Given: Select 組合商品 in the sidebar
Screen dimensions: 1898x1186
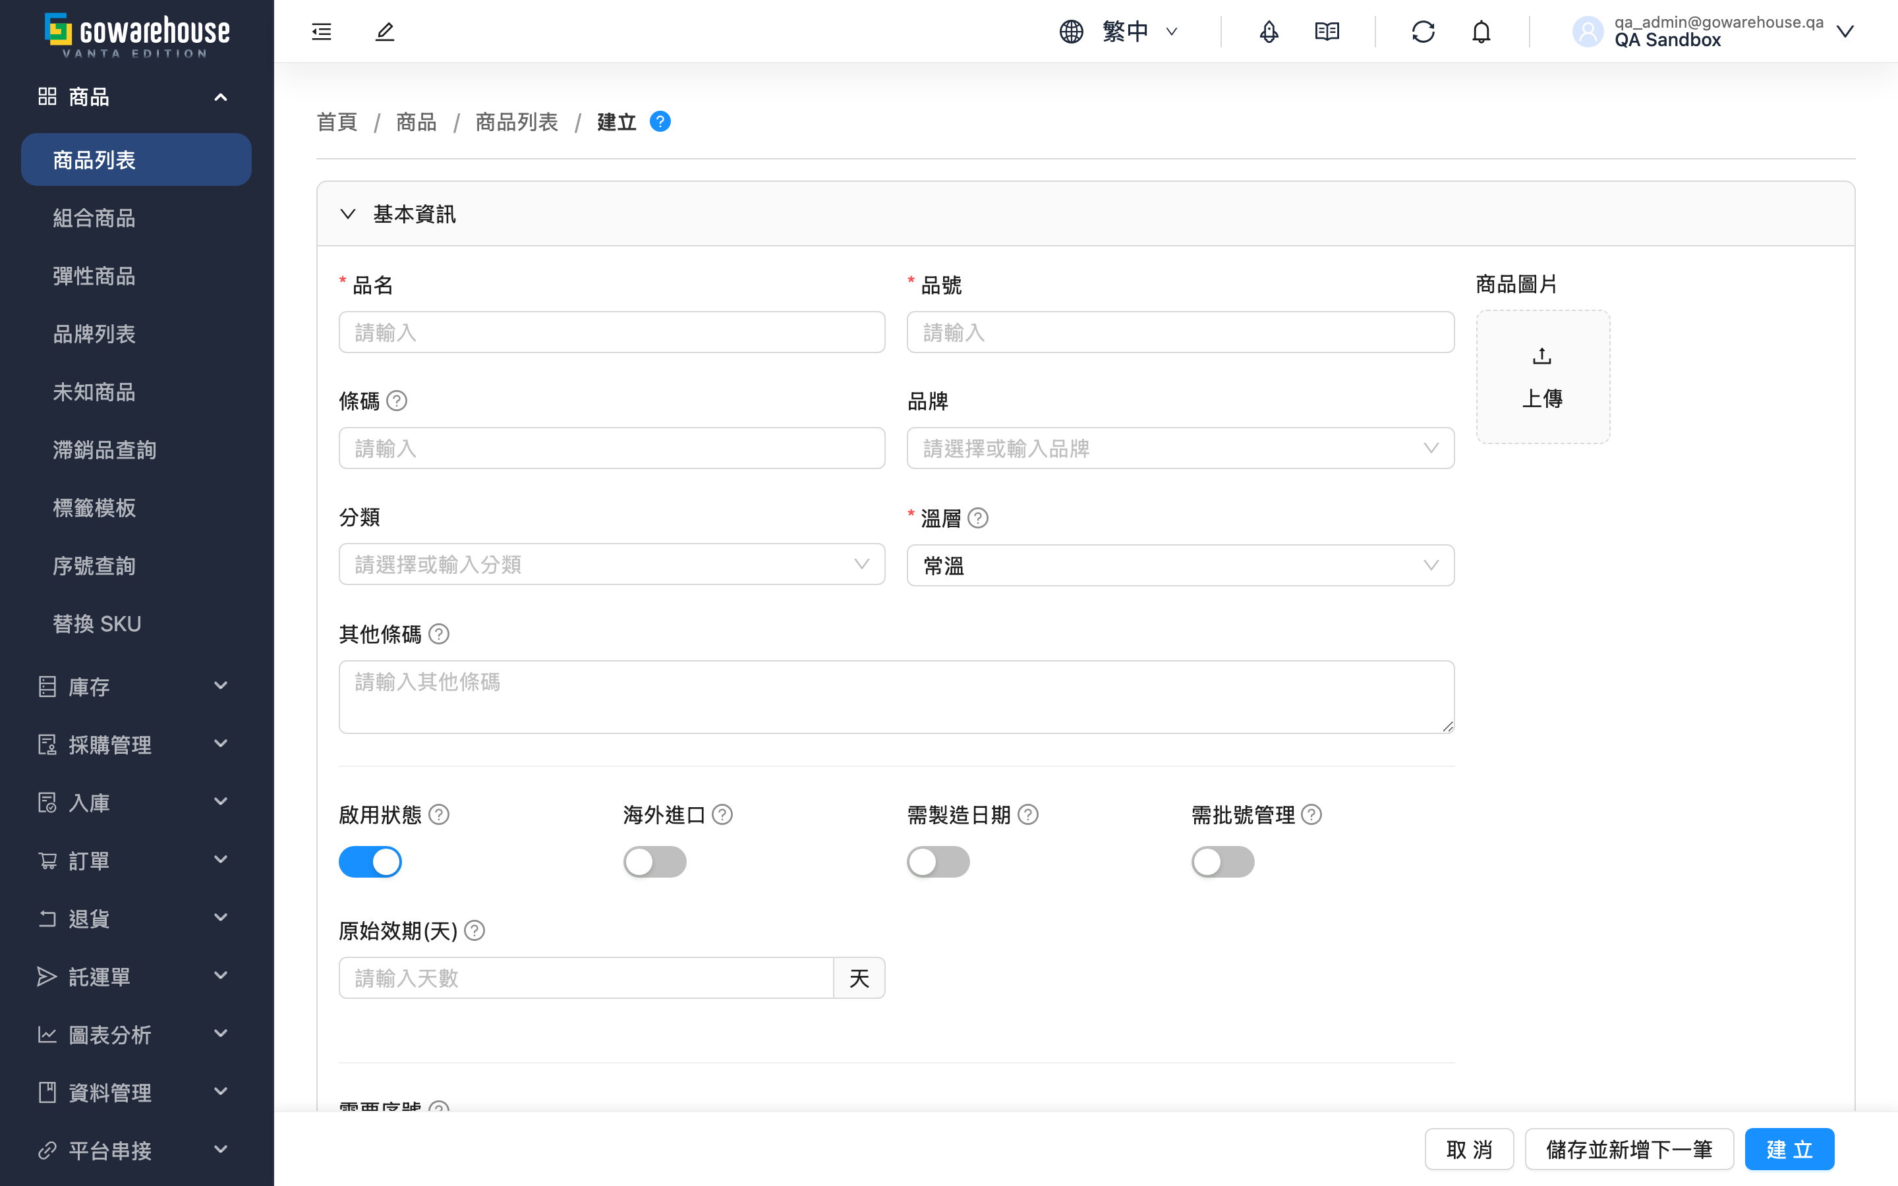Looking at the screenshot, I should [136, 217].
